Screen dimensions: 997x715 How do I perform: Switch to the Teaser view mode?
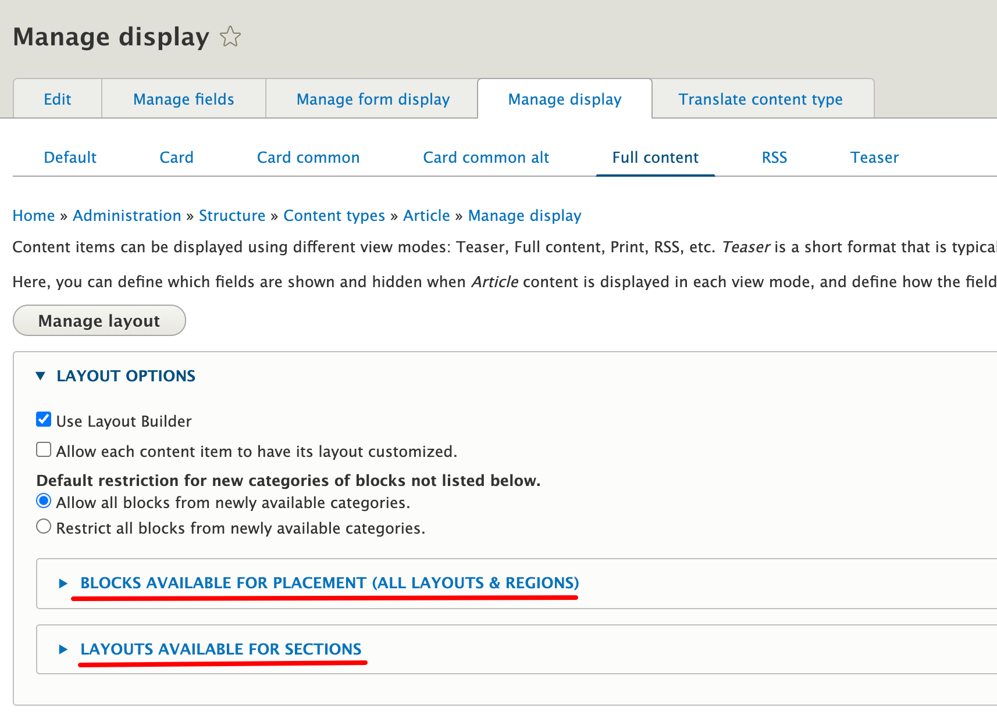874,157
